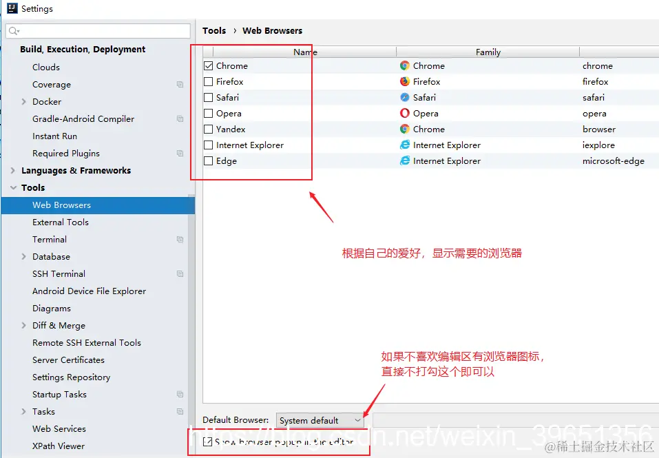This screenshot has height=458, width=659.
Task: Toggle Show browser popup in the editor
Action: (x=208, y=441)
